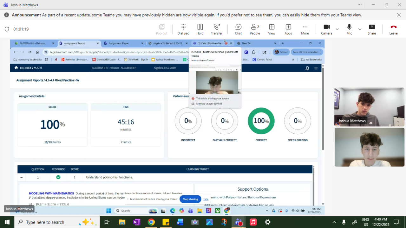Expand Camera options dropdown arrow

click(x=337, y=29)
